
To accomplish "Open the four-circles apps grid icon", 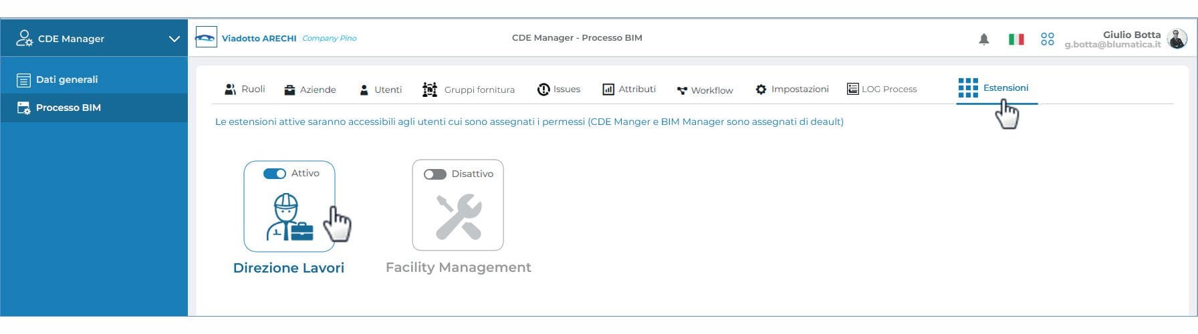I will [1048, 39].
